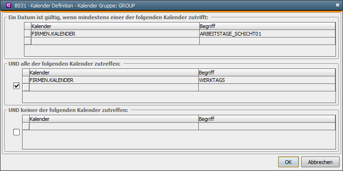This screenshot has height=171, width=343.
Task: Click empty Kalender cell in 'UND keiner' table
Action: 114,126
